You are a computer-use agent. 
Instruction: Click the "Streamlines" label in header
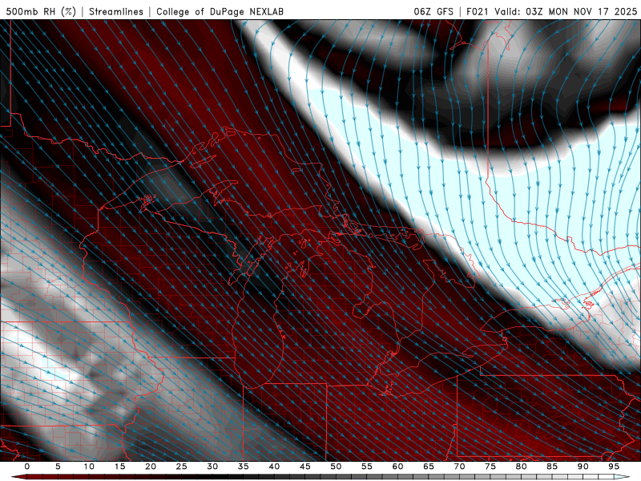click(x=116, y=11)
